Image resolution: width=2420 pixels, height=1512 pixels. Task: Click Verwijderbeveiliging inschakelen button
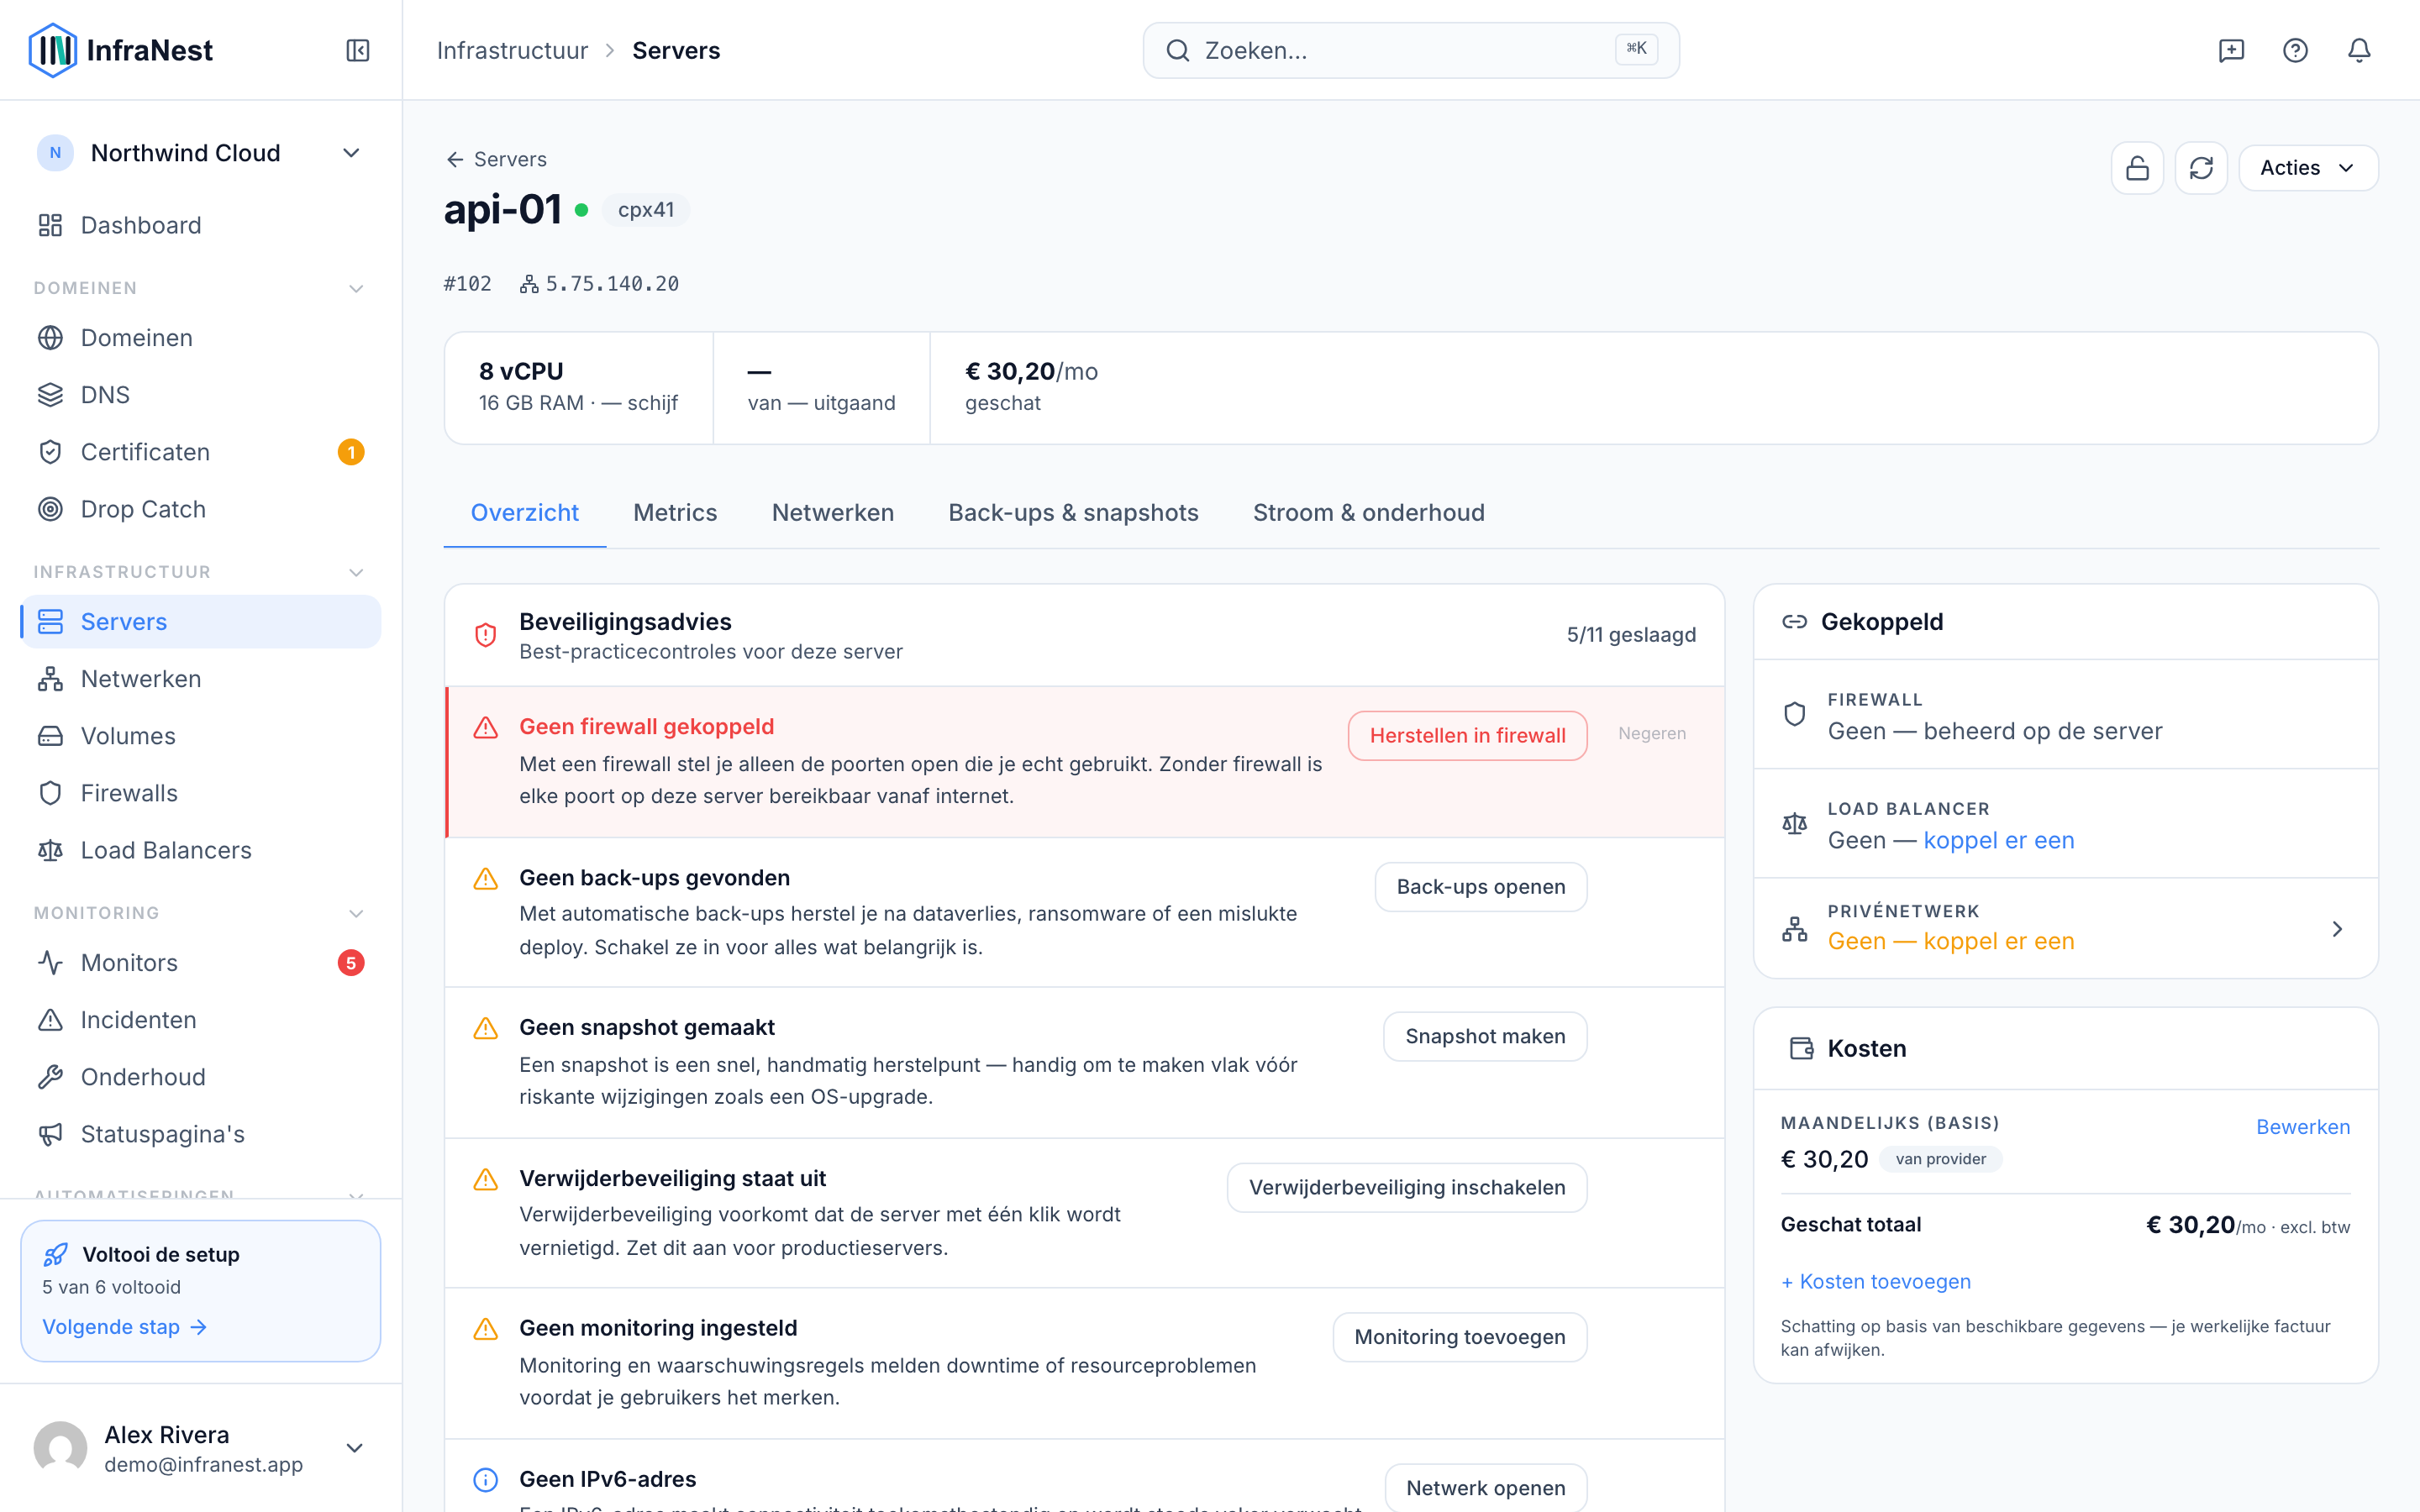(x=1406, y=1188)
